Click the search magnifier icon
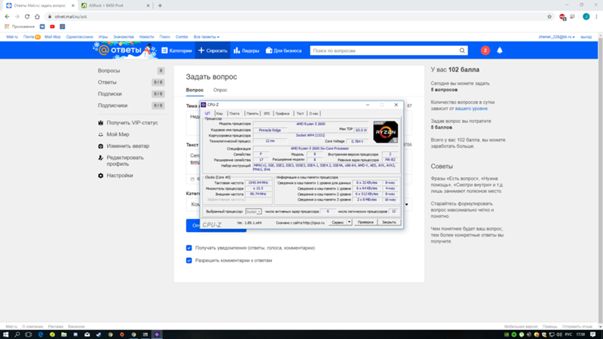Viewport: 603px width, 339px height. point(462,50)
